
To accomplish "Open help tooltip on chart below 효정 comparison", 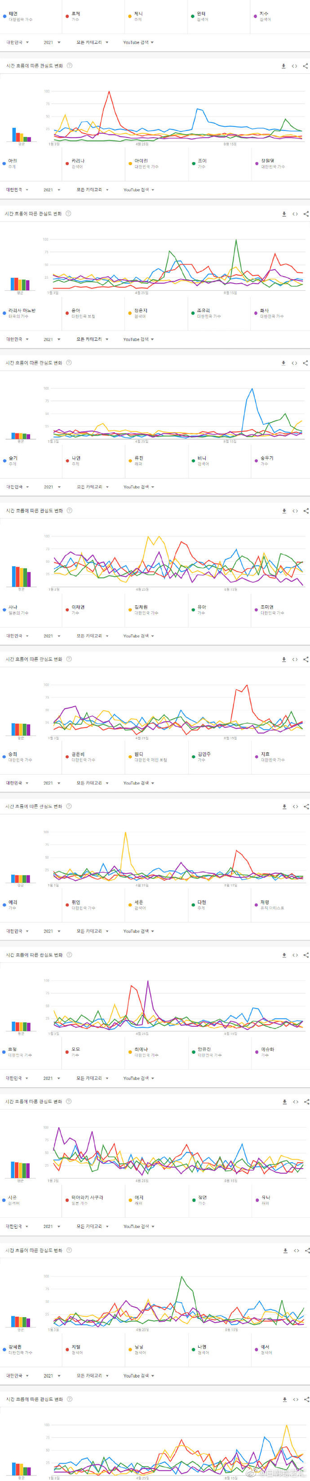I will pos(69,1101).
